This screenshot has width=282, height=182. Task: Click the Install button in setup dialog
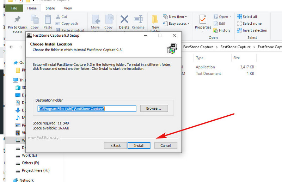coord(139,145)
